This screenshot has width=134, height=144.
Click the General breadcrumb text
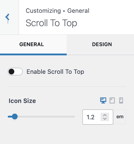pyautogui.click(x=78, y=11)
